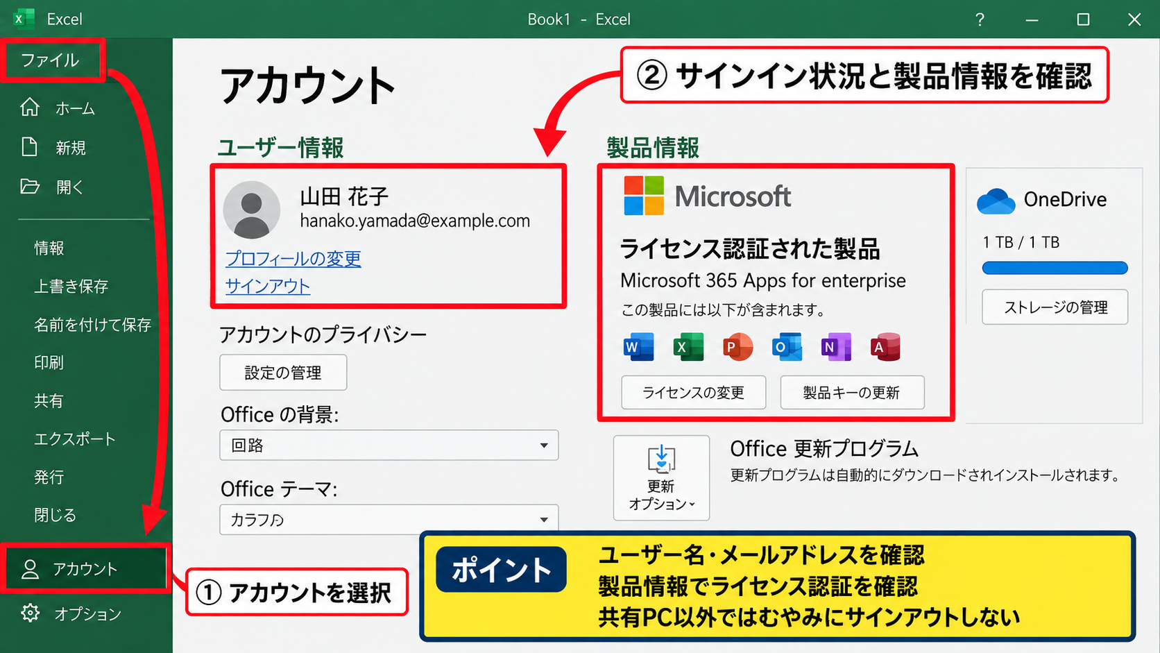Expand the Office の背景 dropdown showing 回路
1160x653 pixels.
click(x=389, y=446)
